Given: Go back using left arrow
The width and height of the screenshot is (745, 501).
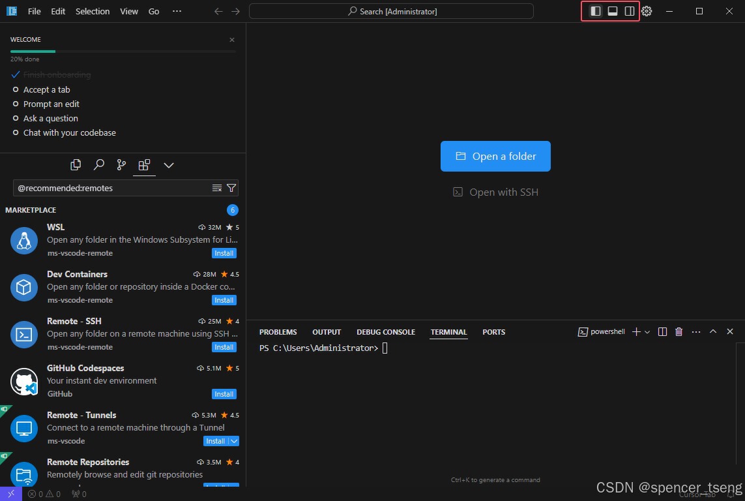Looking at the screenshot, I should [x=218, y=11].
